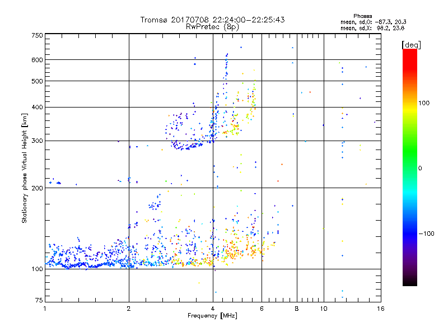Click the green zero-degree zone of the colorbar
448x336 pixels.
point(410,168)
